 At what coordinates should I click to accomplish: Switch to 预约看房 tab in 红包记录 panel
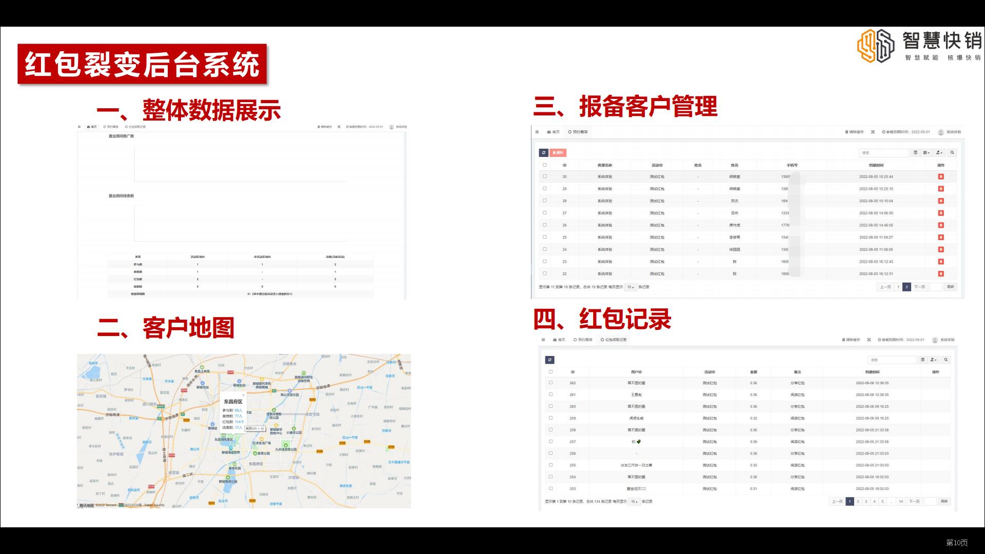click(x=583, y=340)
